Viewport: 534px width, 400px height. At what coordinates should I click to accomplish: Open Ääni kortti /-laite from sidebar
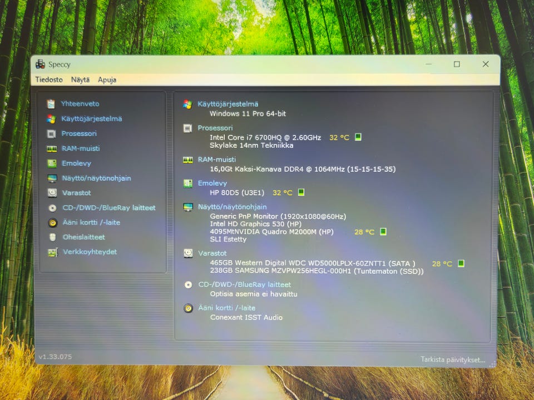pos(91,222)
